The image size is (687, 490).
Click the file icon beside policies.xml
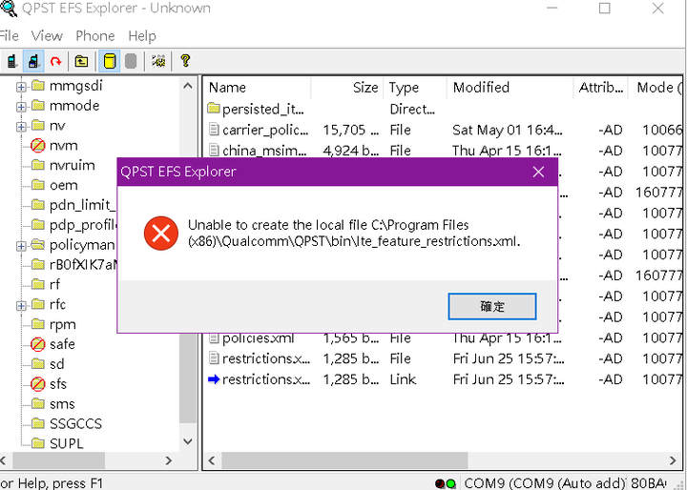(x=214, y=338)
